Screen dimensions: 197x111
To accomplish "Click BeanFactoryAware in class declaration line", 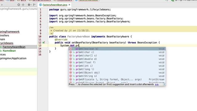I will (118, 36).
